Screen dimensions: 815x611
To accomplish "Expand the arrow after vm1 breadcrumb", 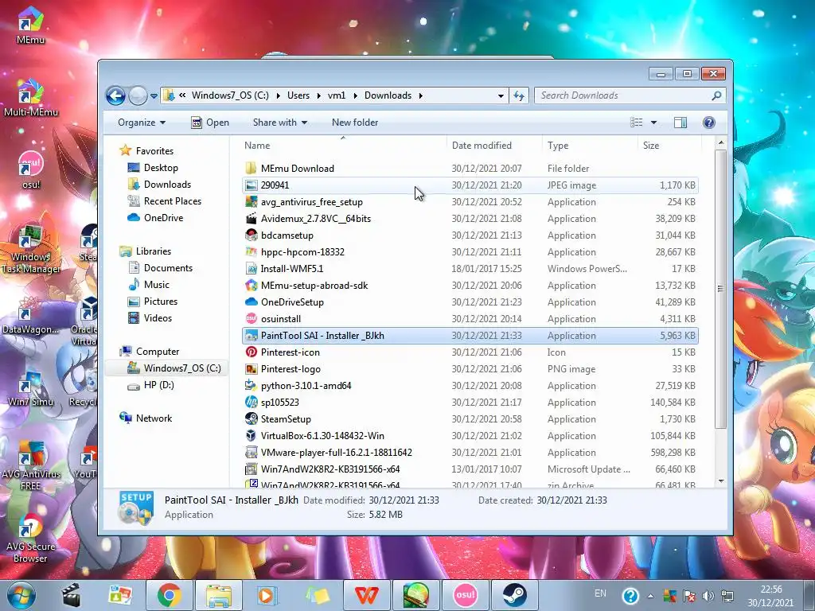I will 356,95.
